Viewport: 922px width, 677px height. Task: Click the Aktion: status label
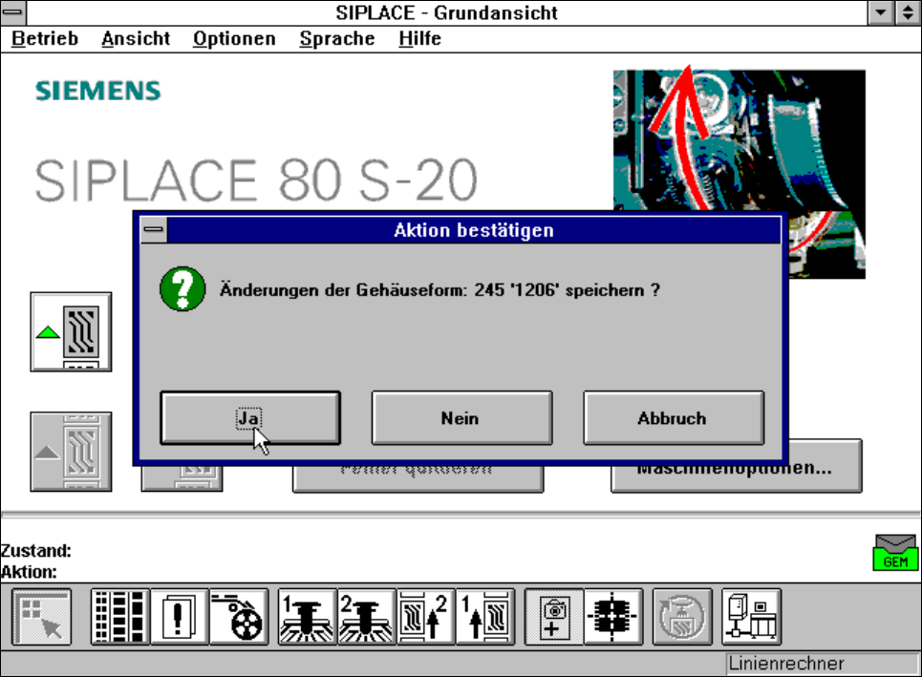(x=29, y=572)
